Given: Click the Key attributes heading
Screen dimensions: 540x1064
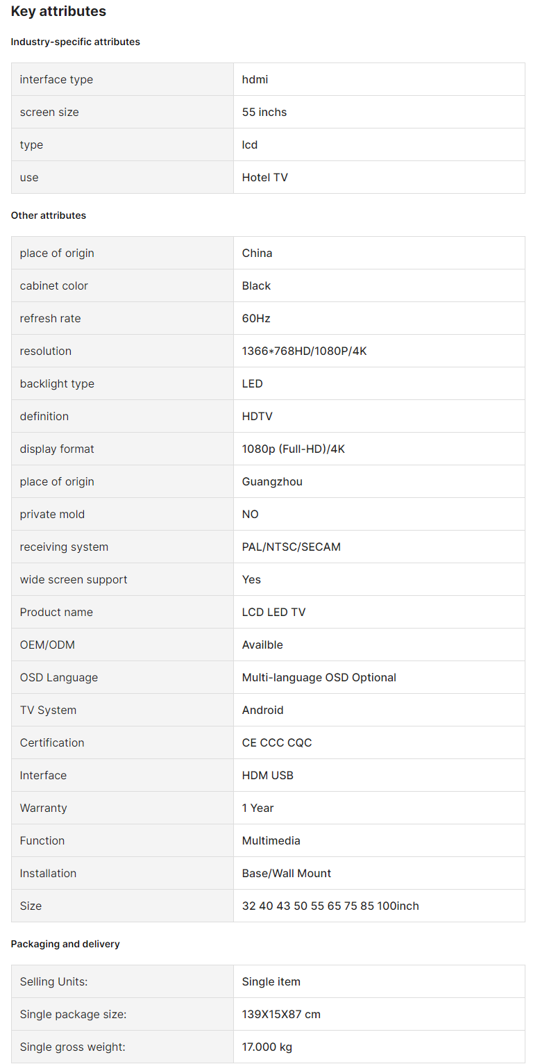Looking at the screenshot, I should pos(58,11).
